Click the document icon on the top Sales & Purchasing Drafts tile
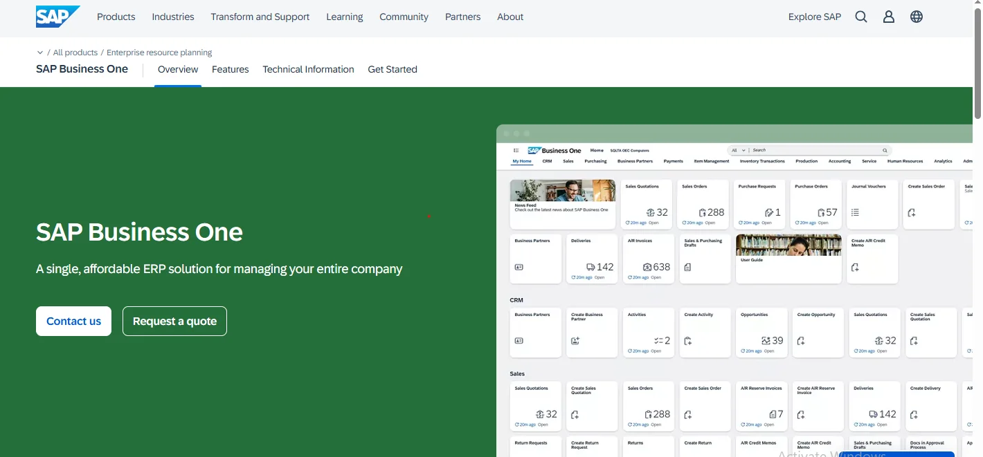The height and width of the screenshot is (457, 983). point(687,267)
